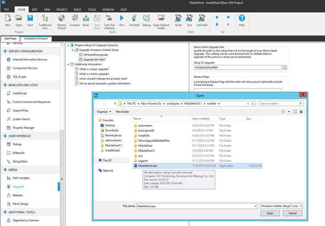Open the InstallScript view
325x226 pixels.
[x=19, y=93]
